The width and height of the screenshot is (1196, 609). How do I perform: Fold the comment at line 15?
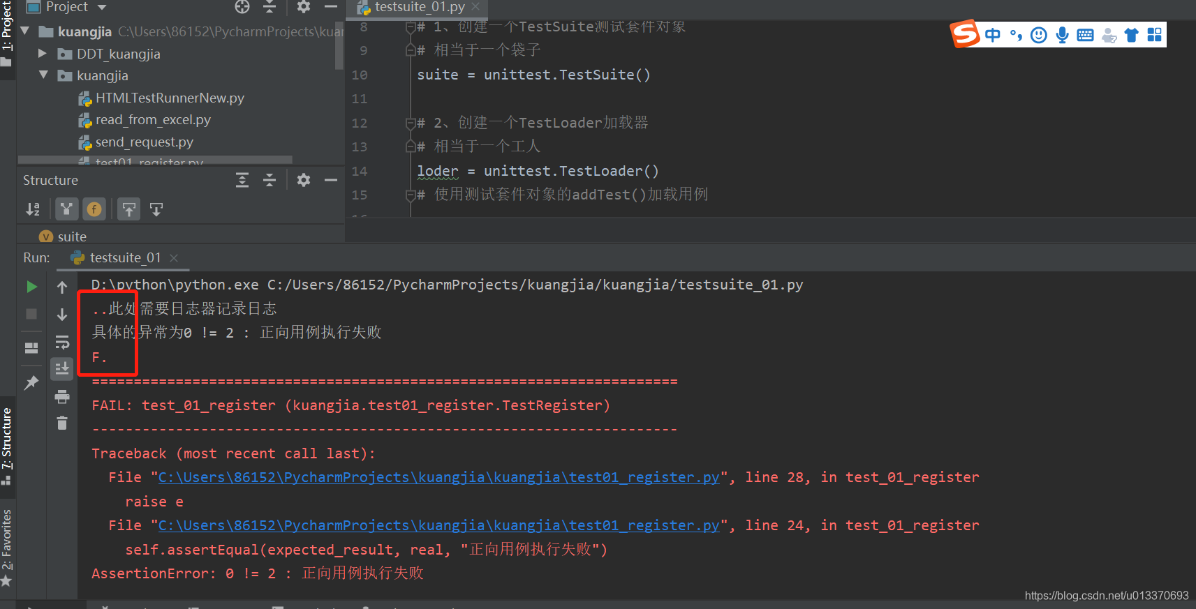pyautogui.click(x=411, y=195)
